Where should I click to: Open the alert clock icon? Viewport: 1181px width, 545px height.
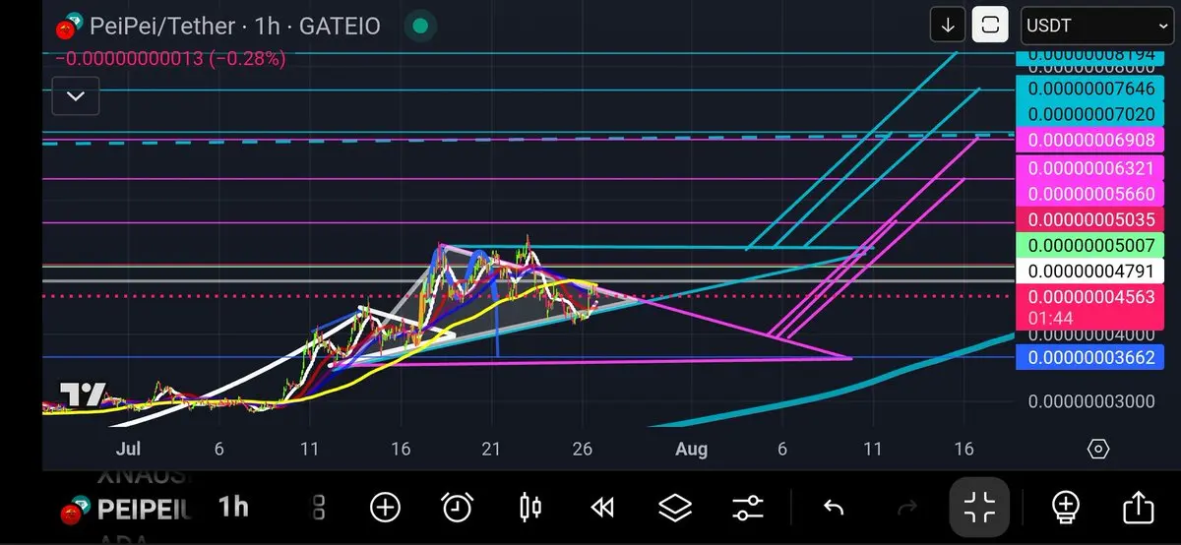click(x=458, y=508)
